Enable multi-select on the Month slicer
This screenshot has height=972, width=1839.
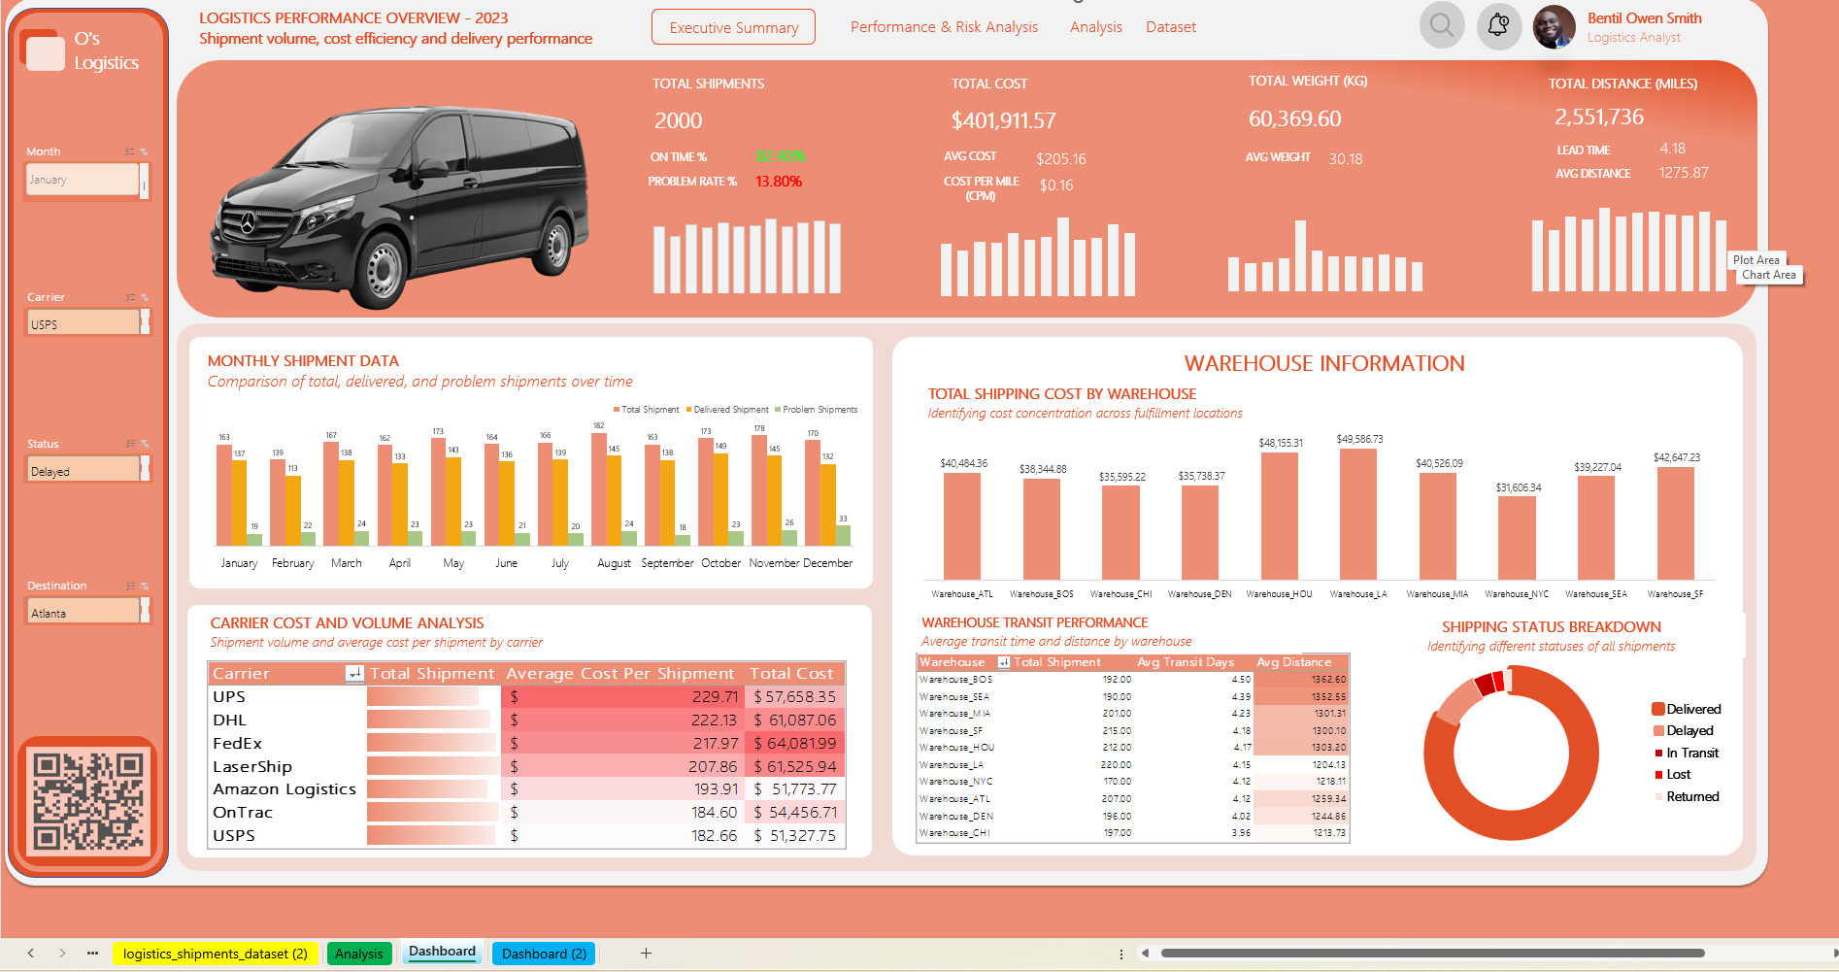pos(127,151)
